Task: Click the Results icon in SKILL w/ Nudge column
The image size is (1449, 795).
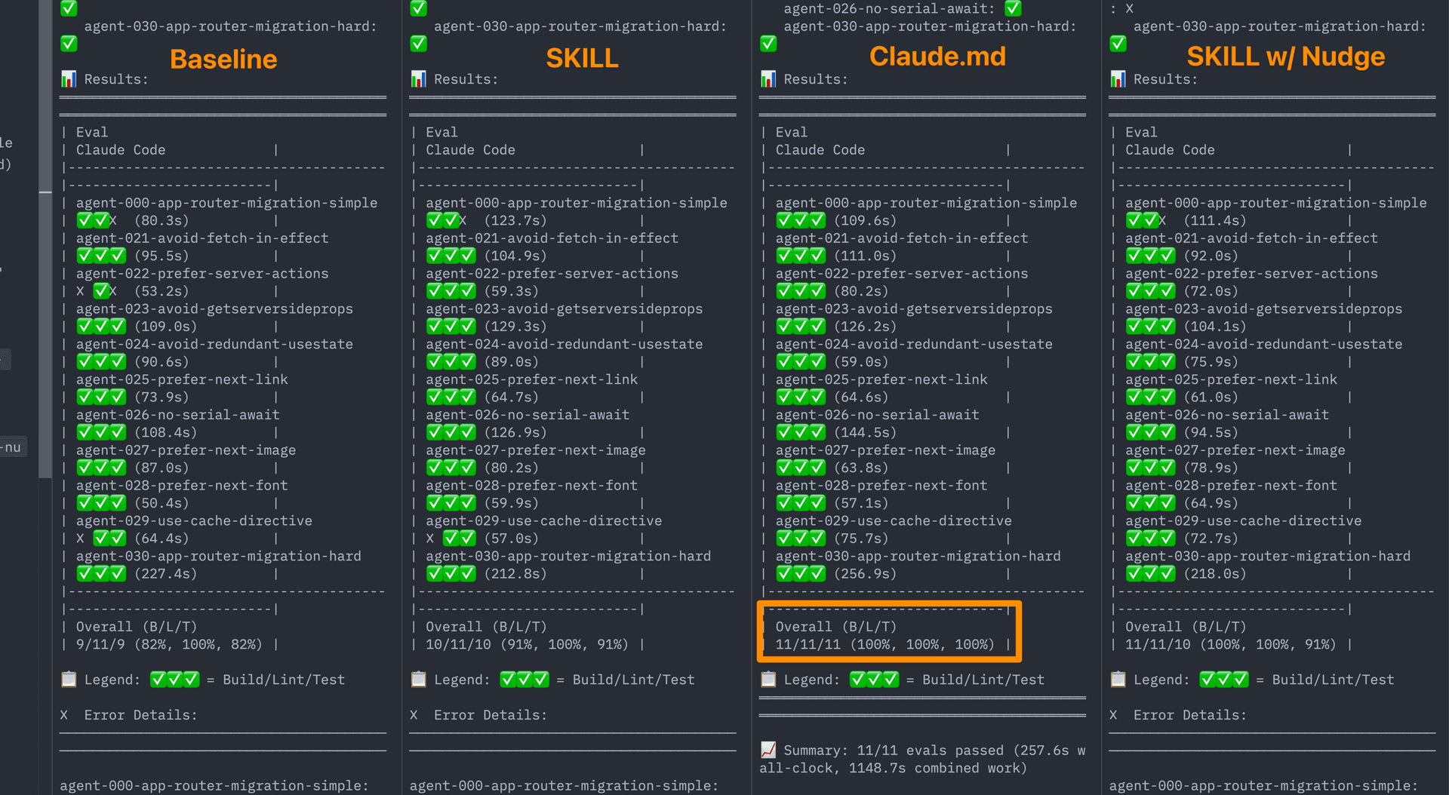Action: pyautogui.click(x=1118, y=78)
